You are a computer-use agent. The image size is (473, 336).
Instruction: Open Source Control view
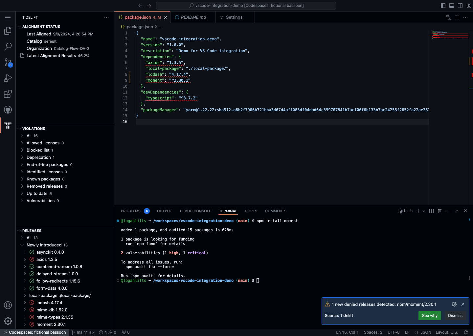[8, 62]
